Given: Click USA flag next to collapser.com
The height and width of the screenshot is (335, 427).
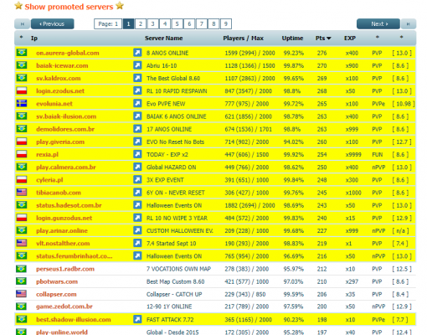Looking at the screenshot, I should coord(22,294).
